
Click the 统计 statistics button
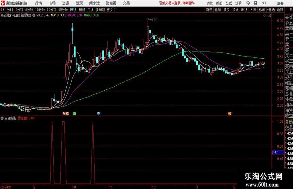[x=235, y=10]
